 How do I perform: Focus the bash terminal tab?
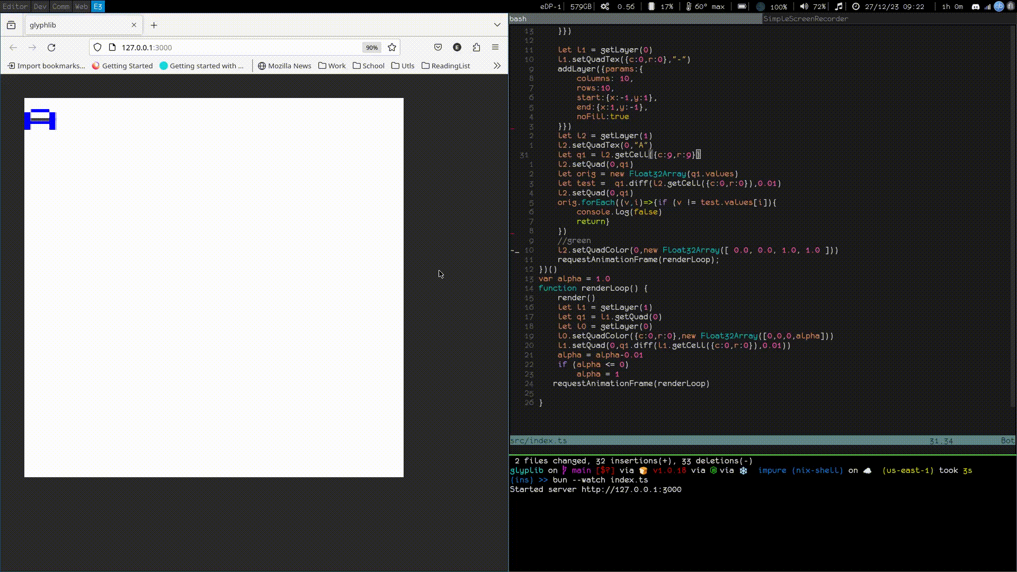(x=635, y=19)
